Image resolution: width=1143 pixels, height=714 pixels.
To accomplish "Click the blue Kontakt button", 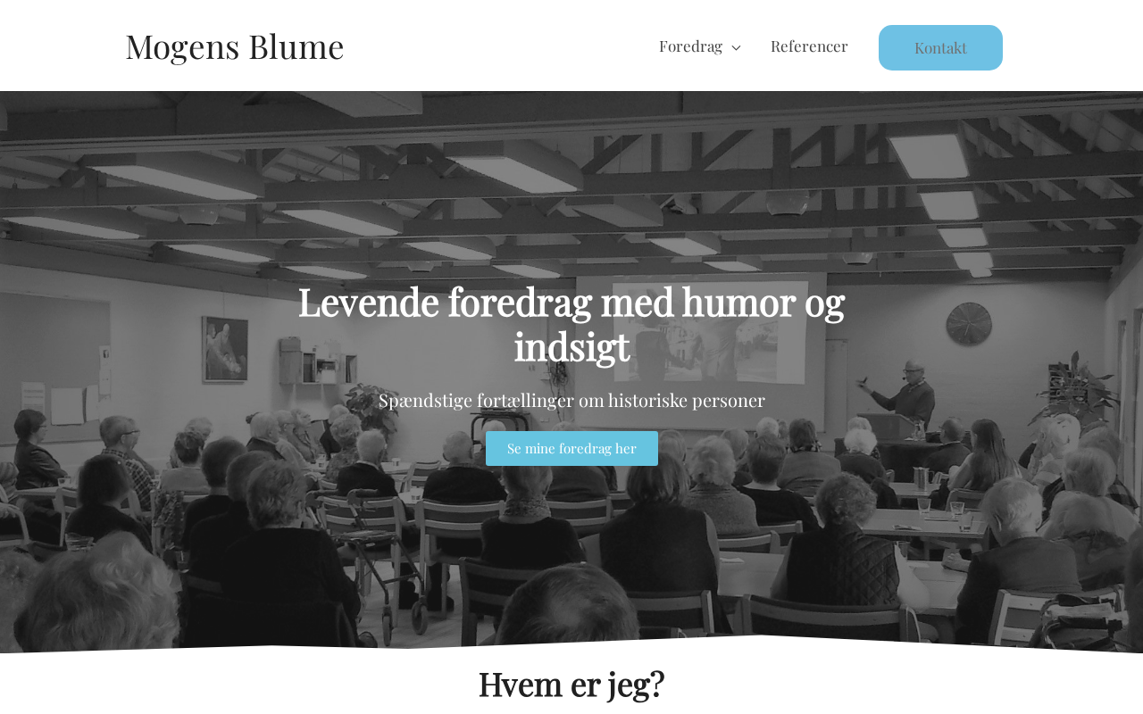I will (x=940, y=47).
